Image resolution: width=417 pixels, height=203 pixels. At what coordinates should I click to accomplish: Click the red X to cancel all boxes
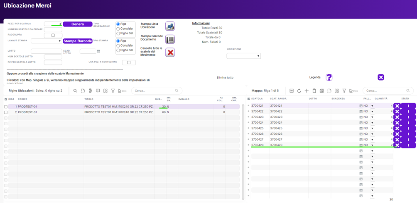pyautogui.click(x=170, y=53)
